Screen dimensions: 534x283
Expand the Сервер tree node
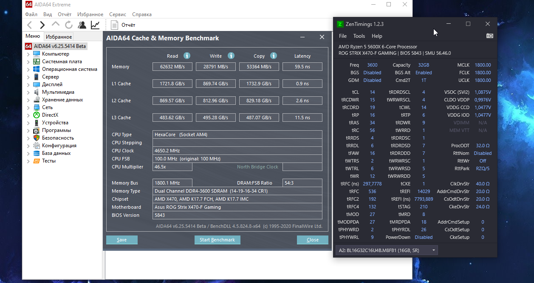28,77
